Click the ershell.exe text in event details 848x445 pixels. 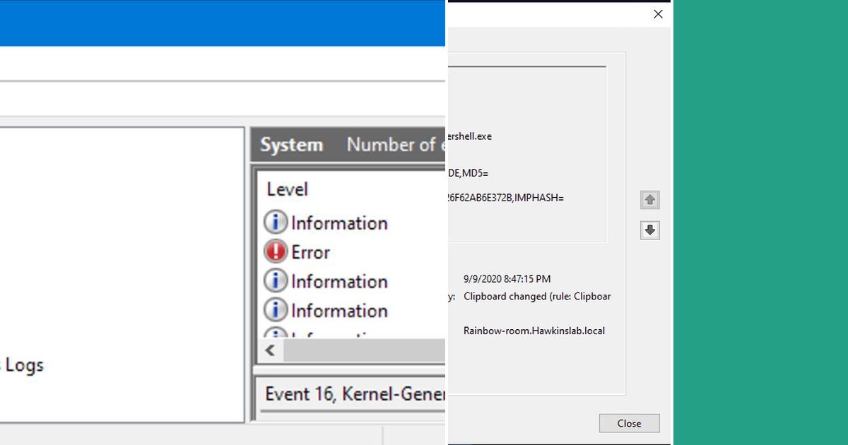pos(470,136)
